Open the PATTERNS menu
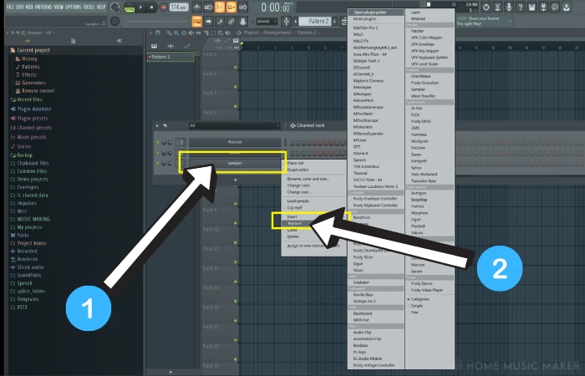The image size is (585, 376). (43, 7)
